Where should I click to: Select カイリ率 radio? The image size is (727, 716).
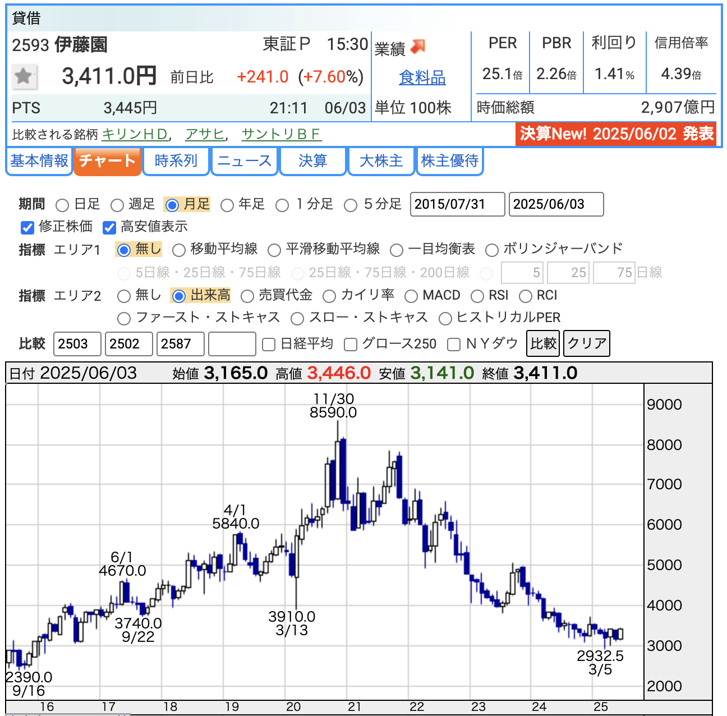(329, 296)
